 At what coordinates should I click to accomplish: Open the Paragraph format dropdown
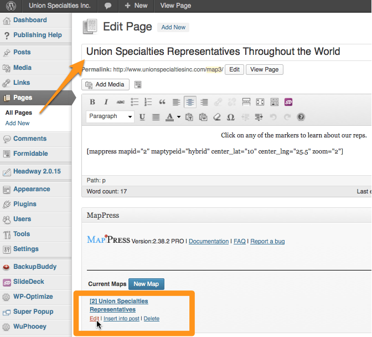(110, 116)
